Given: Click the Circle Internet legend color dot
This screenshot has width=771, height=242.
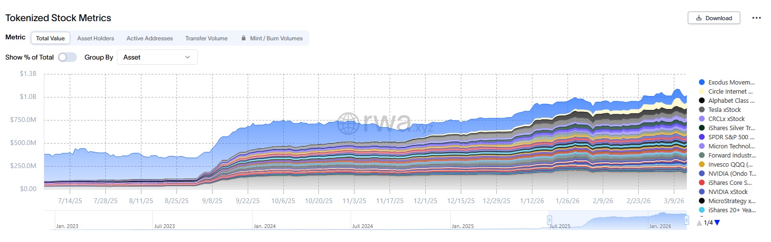Looking at the screenshot, I should point(702,91).
